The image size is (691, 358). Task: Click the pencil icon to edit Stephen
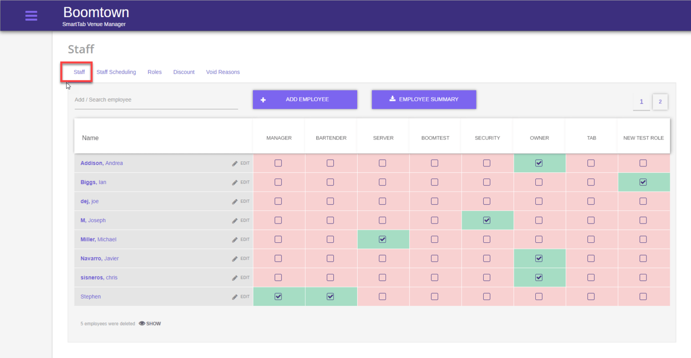pyautogui.click(x=234, y=296)
